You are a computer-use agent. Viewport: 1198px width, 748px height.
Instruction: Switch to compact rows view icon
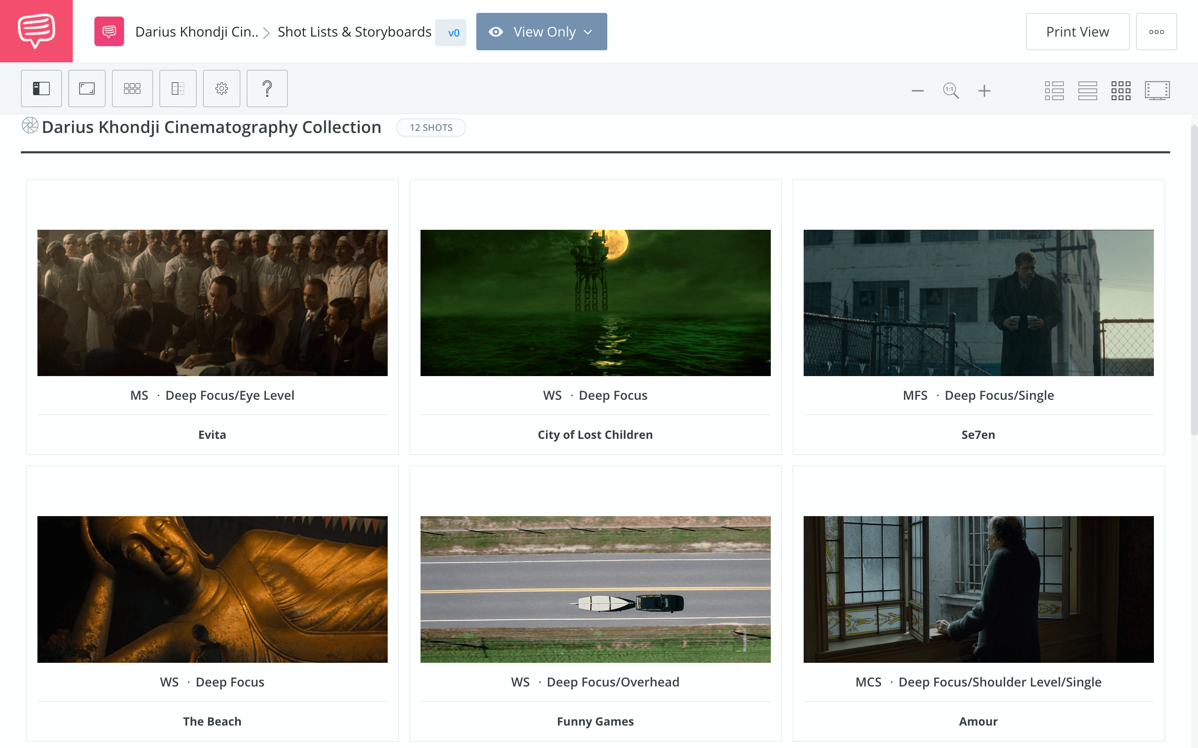(x=1088, y=91)
